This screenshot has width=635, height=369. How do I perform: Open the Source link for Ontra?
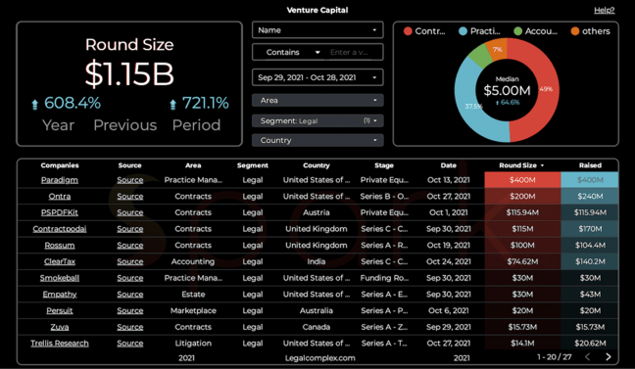tap(130, 196)
